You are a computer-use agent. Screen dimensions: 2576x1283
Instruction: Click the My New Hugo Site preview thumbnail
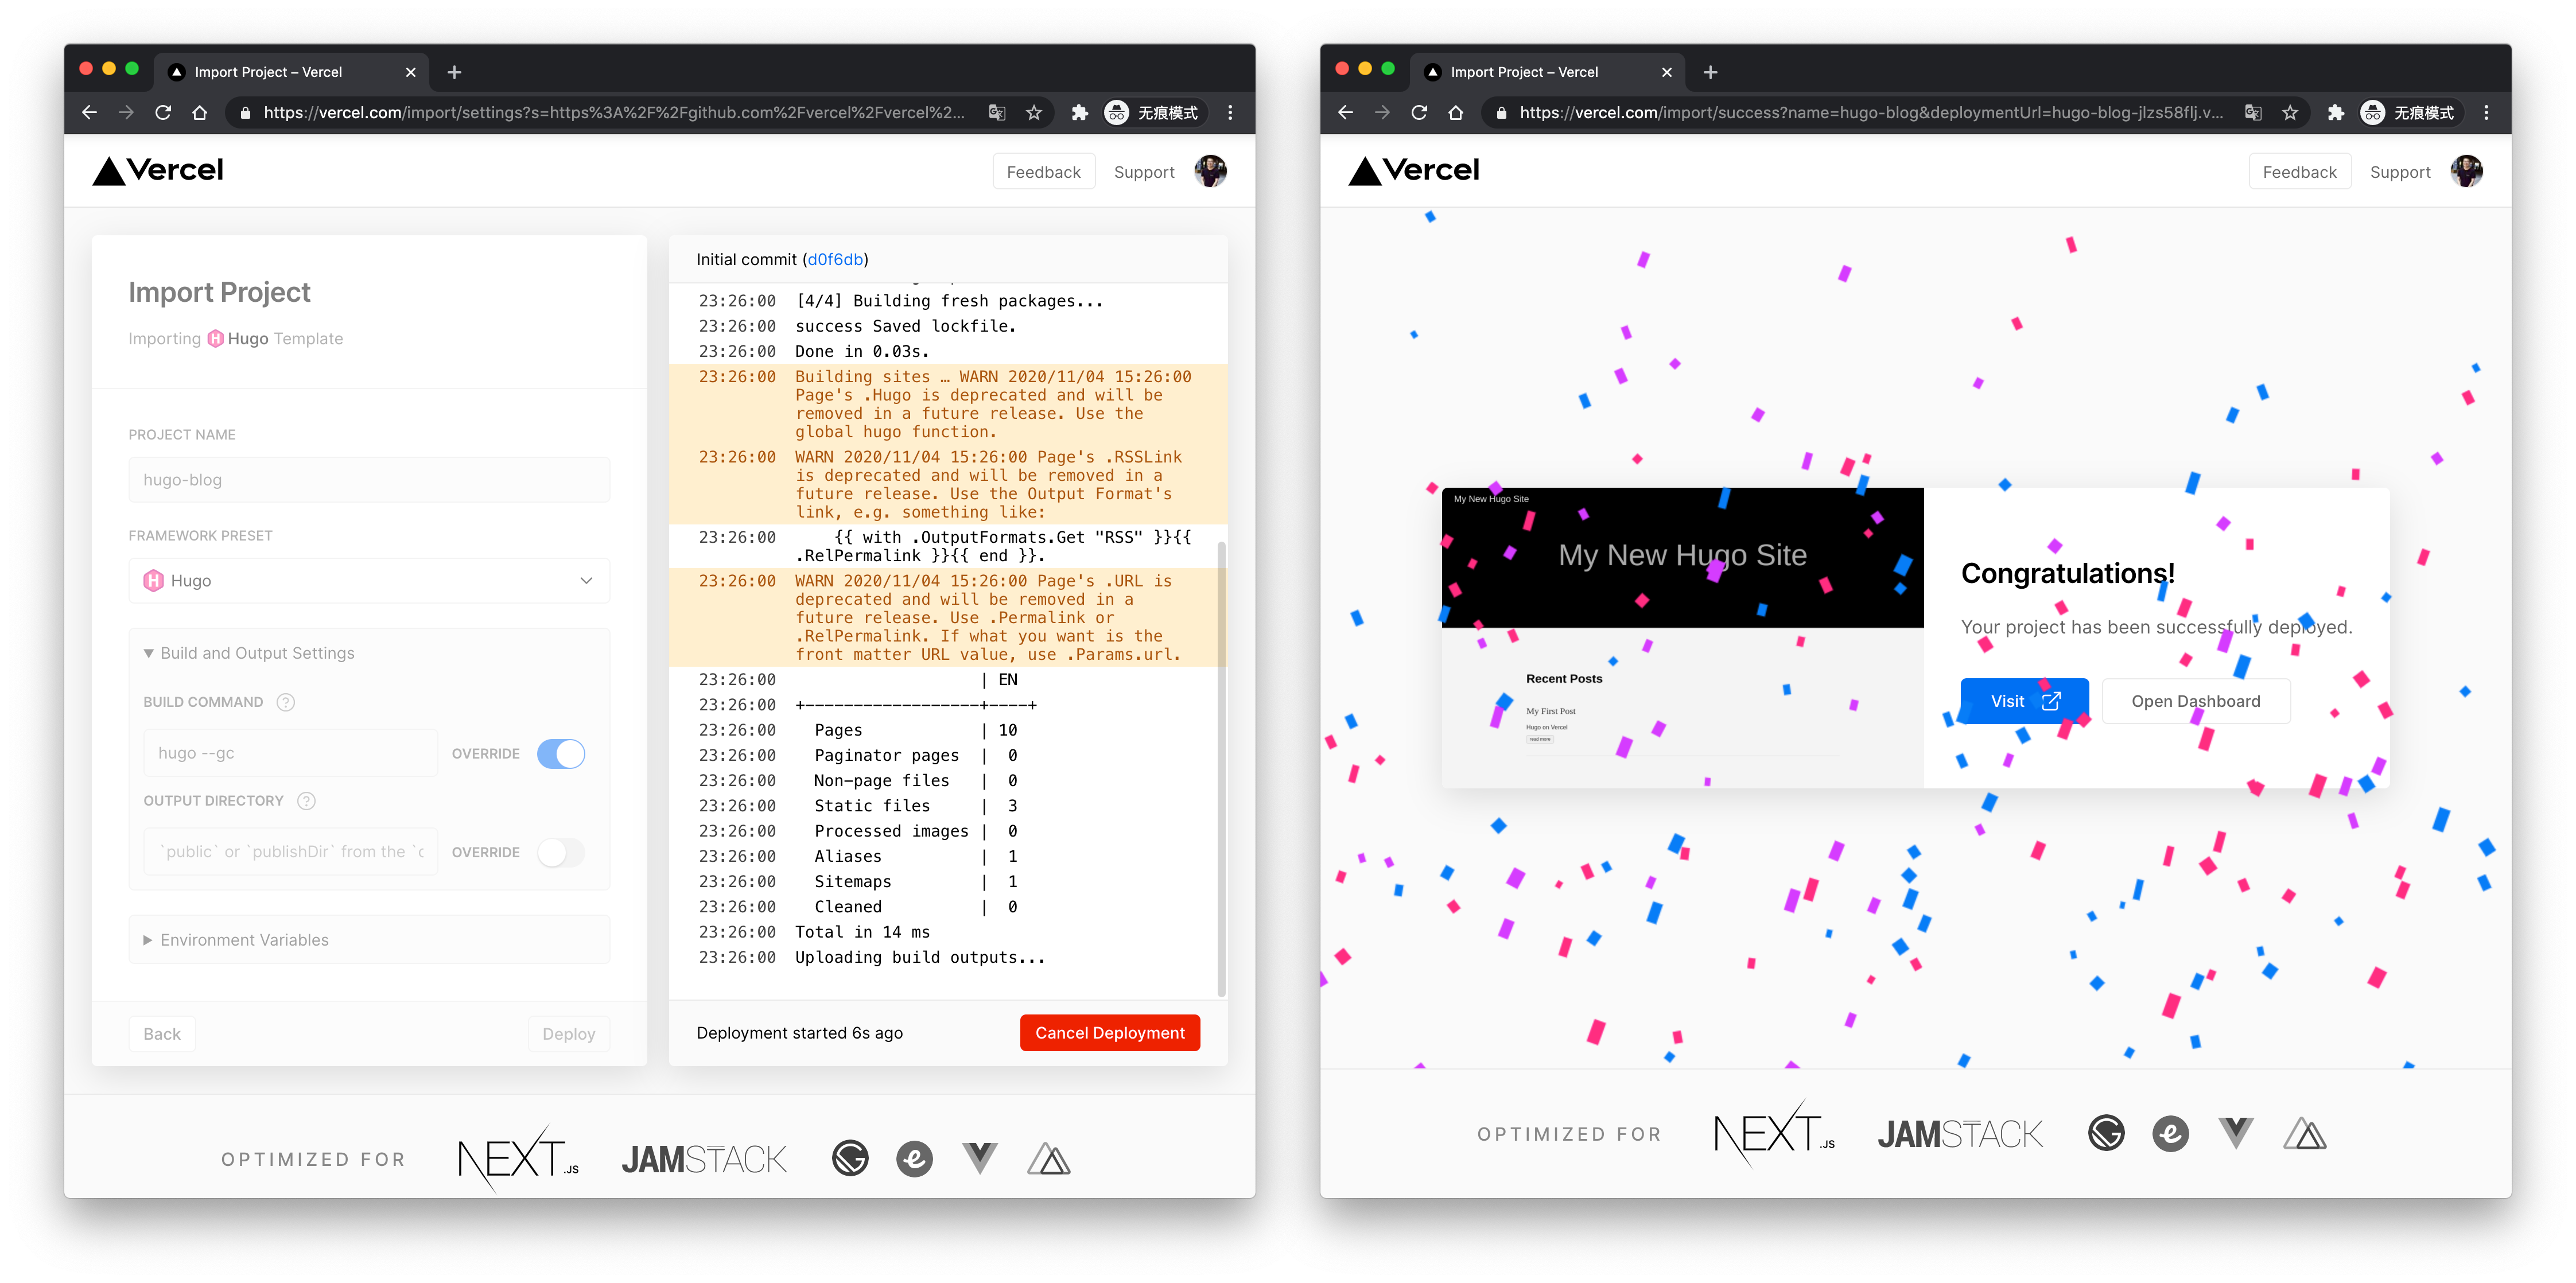pos(1682,637)
